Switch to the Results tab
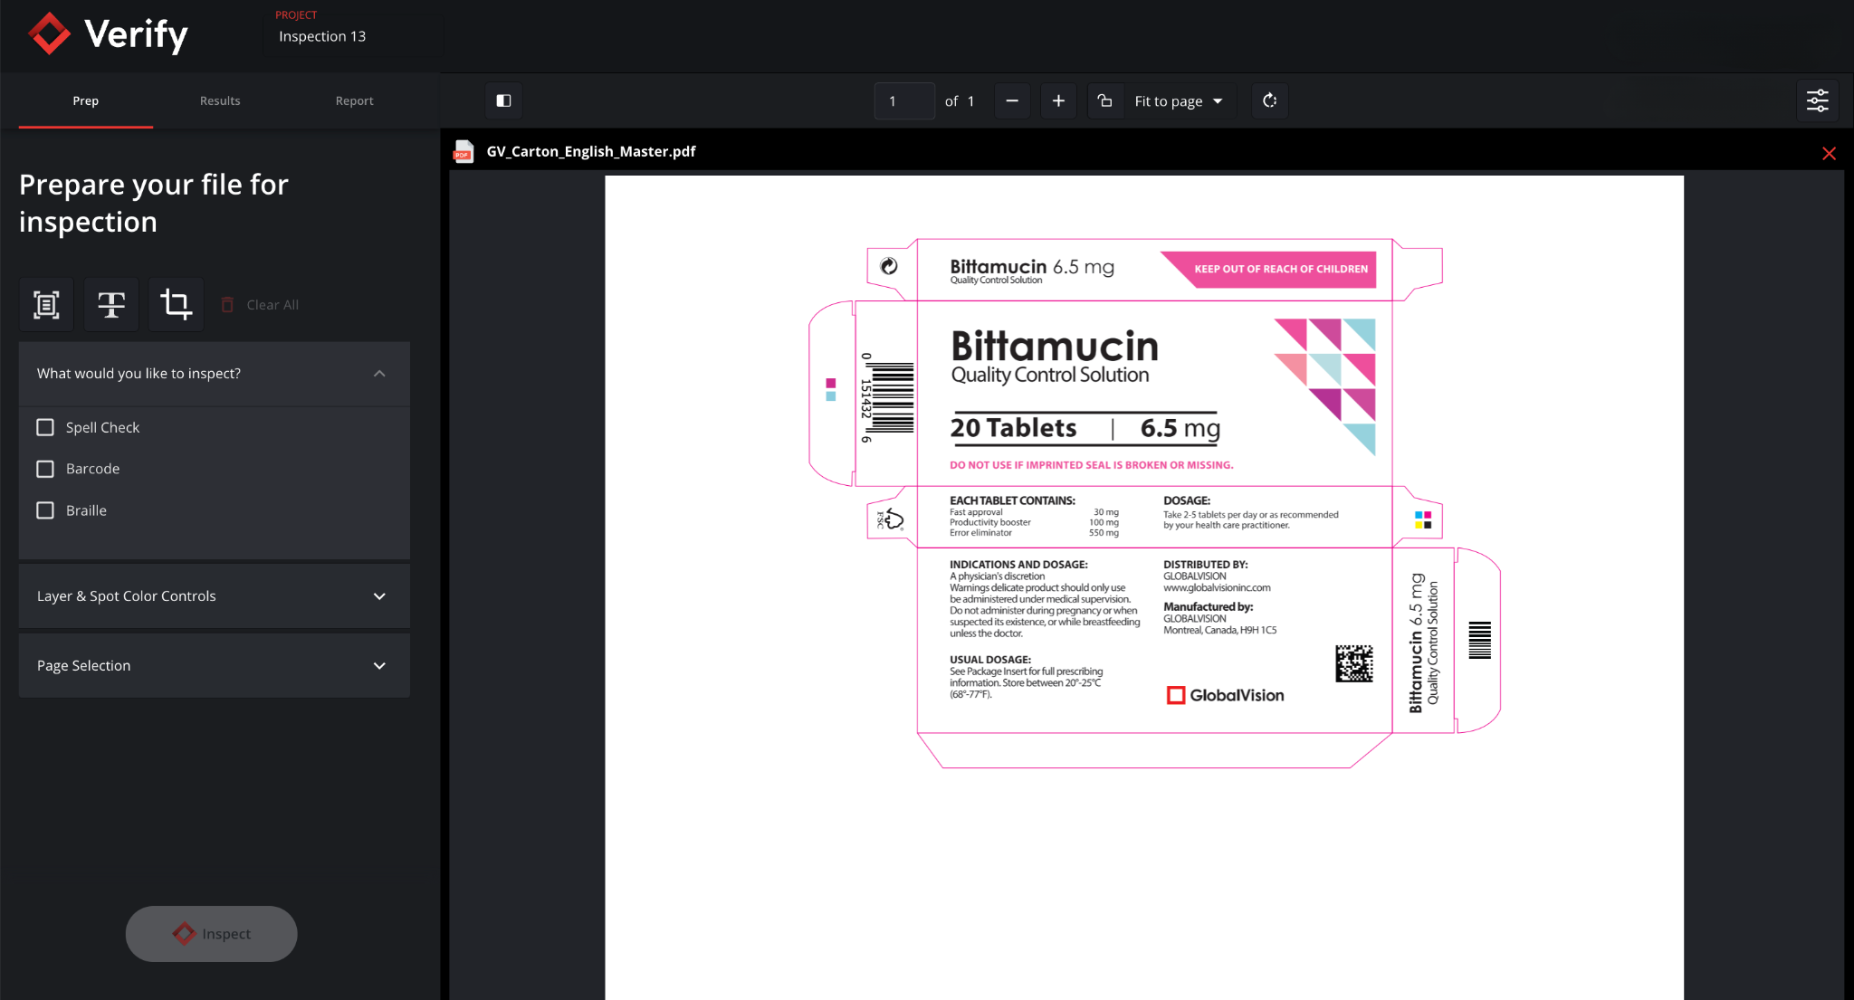 (220, 100)
